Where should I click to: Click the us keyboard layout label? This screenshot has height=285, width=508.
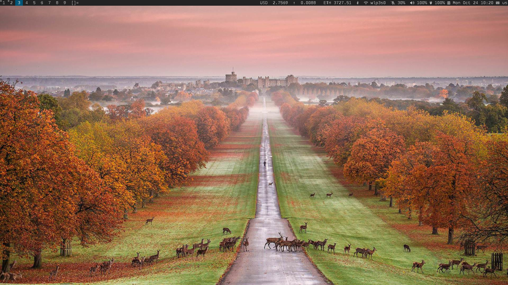tap(505, 3)
